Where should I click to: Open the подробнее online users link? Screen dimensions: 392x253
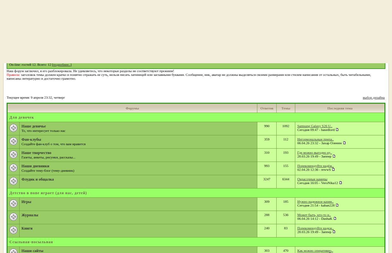62,65
